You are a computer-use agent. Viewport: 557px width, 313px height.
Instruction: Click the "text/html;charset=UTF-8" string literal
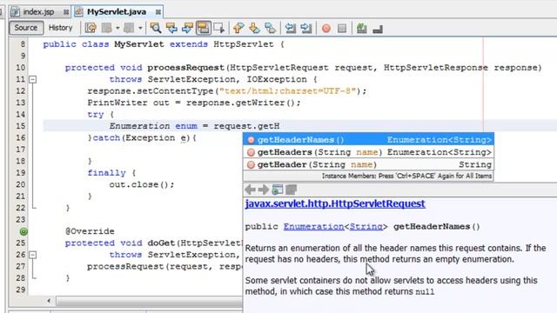pos(288,90)
